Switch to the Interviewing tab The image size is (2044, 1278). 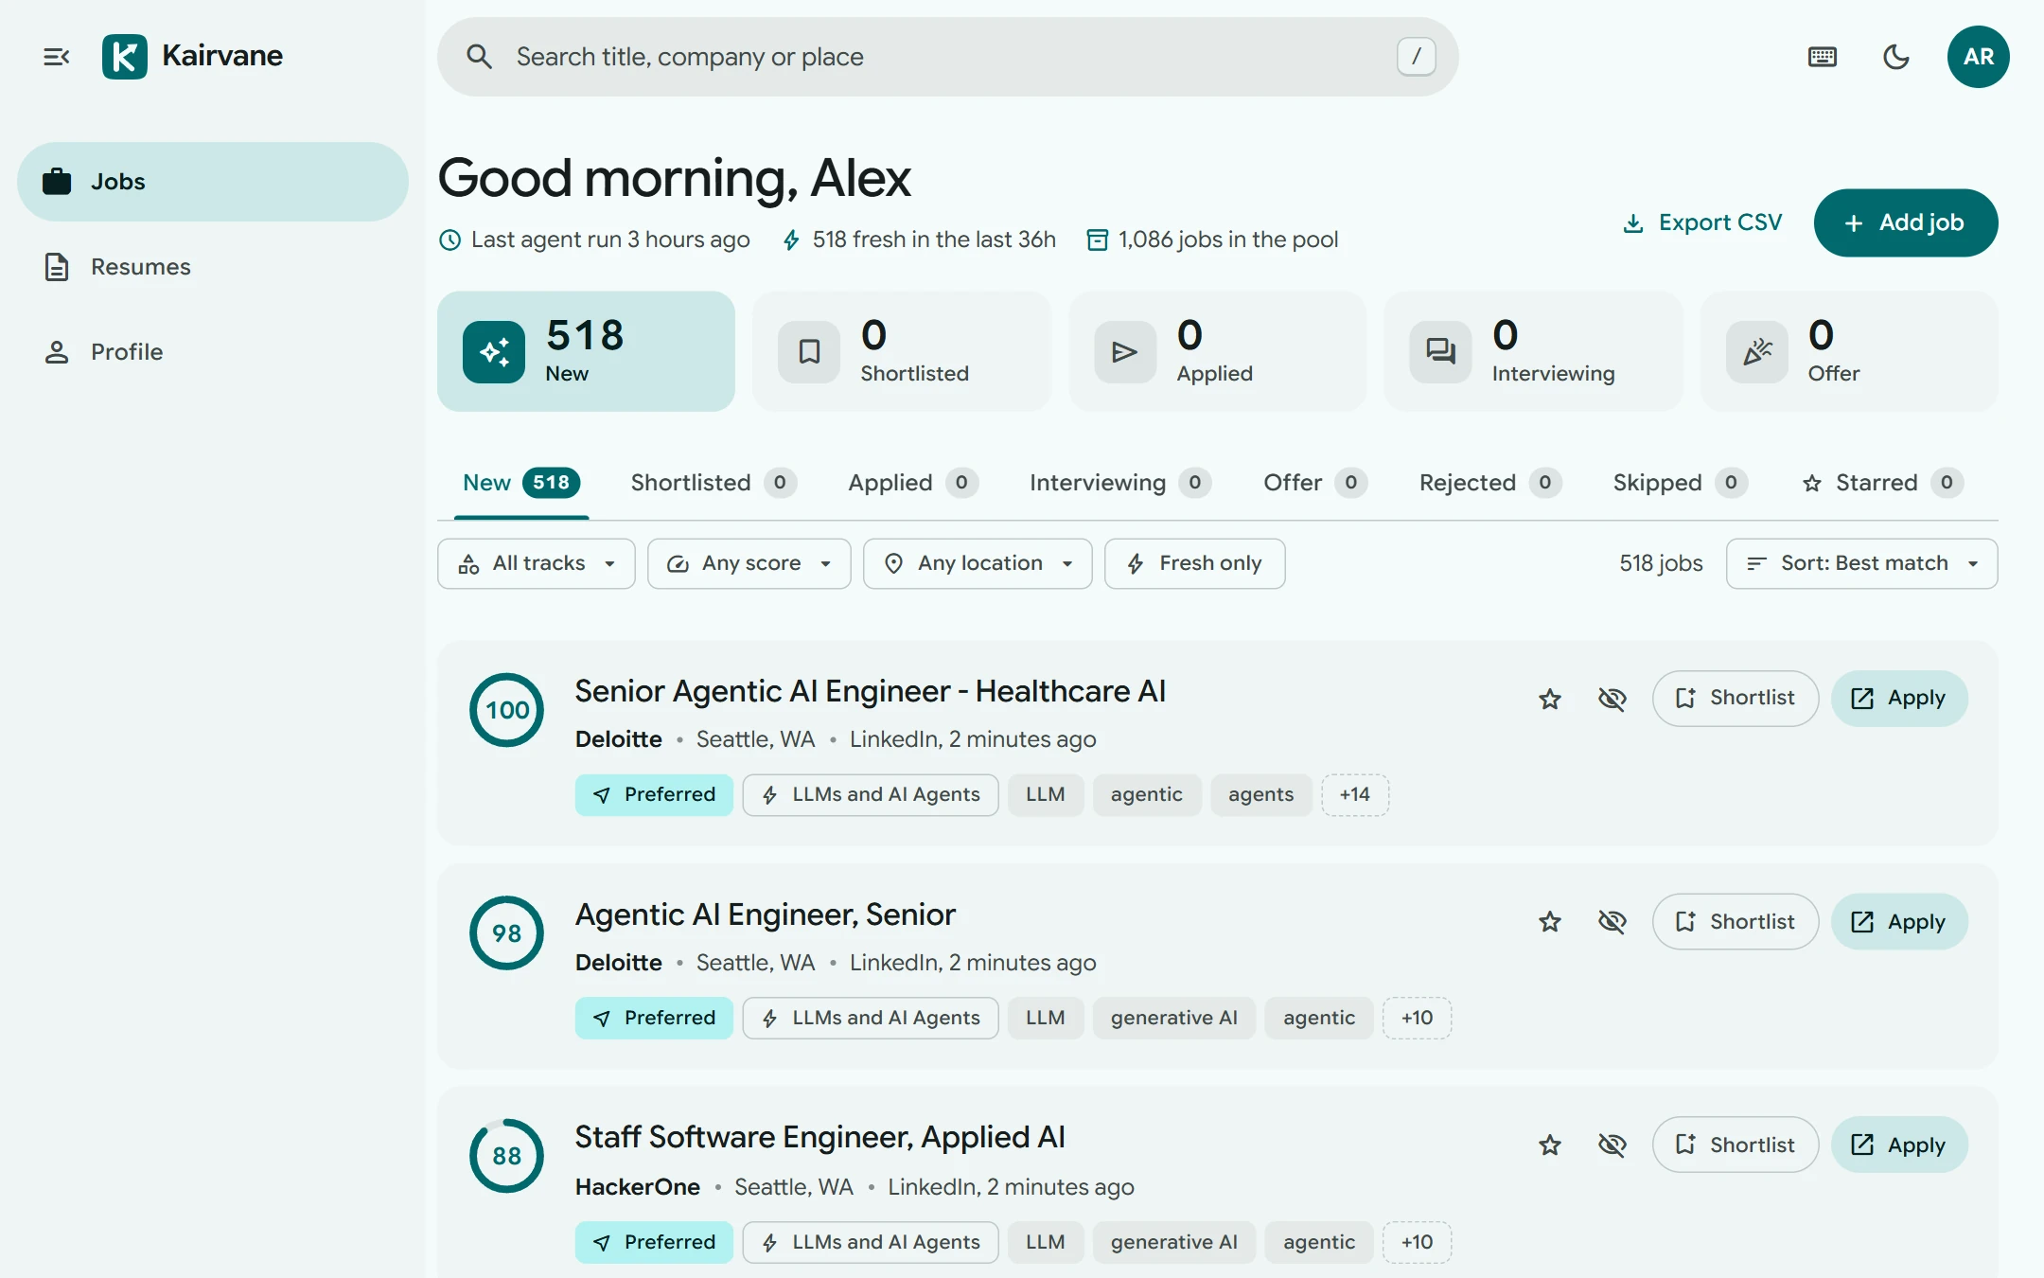[1120, 483]
